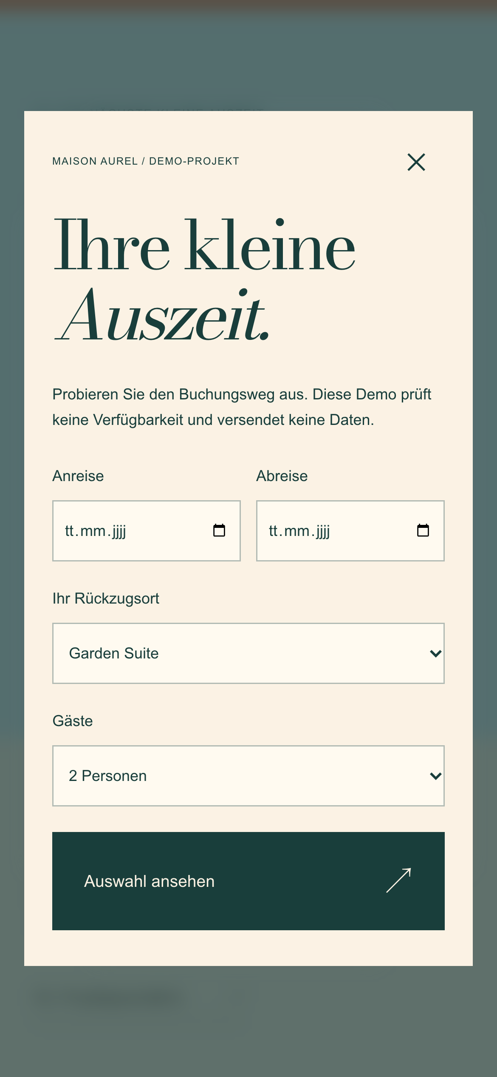The height and width of the screenshot is (1077, 497).
Task: Click the 'Probieren Sie den Buchungsweg aus' paragraph
Action: [x=242, y=407]
